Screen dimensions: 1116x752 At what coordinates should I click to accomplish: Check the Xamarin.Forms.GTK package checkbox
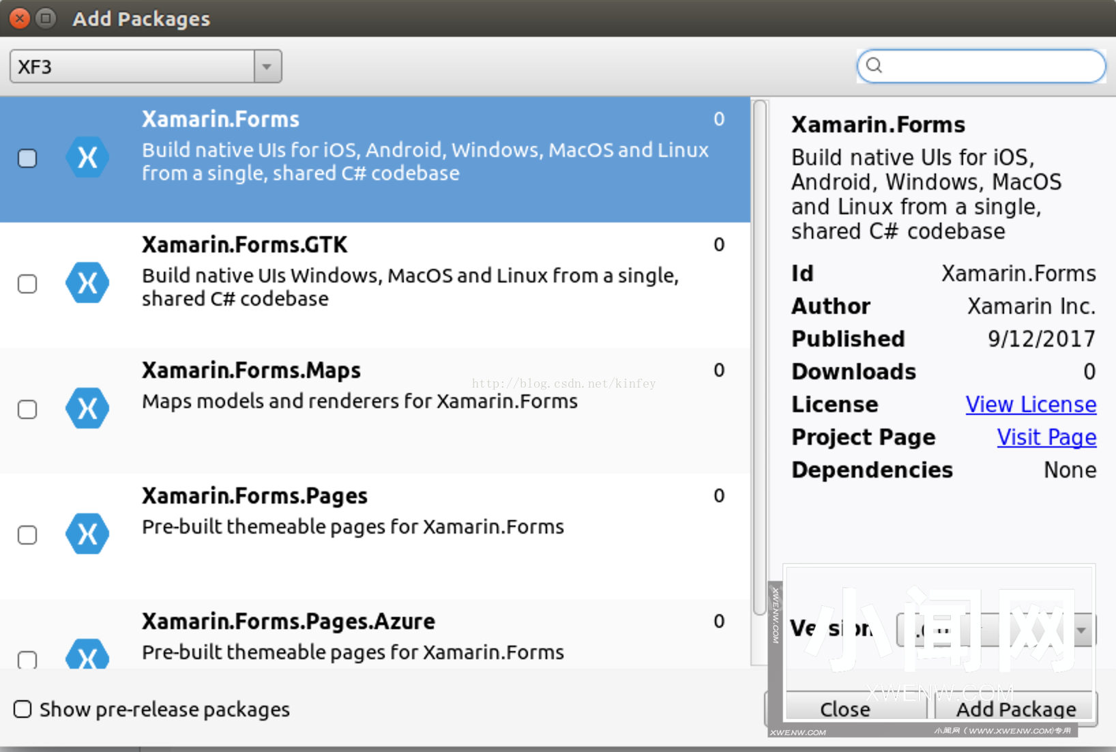[27, 284]
